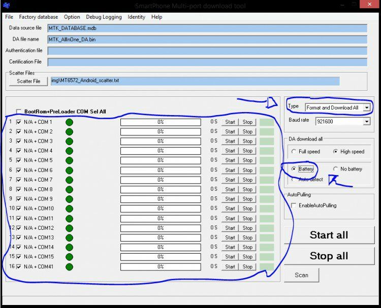This screenshot has width=381, height=308.
Task: Click Stop for COM 1 row
Action: point(247,122)
